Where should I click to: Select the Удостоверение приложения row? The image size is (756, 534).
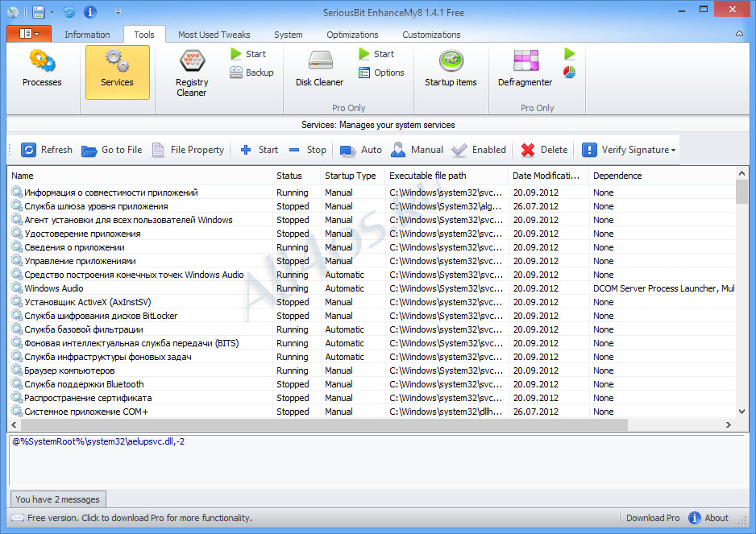(372, 234)
